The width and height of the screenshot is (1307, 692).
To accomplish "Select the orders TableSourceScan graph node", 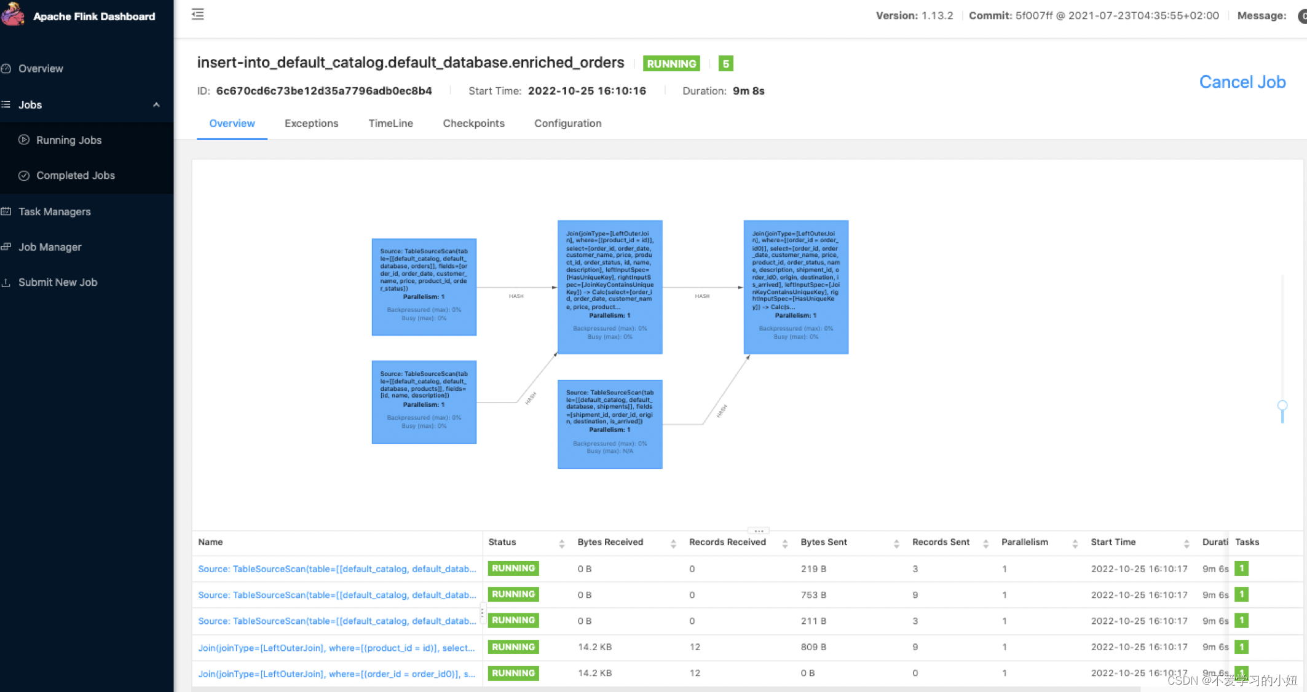I will point(424,287).
